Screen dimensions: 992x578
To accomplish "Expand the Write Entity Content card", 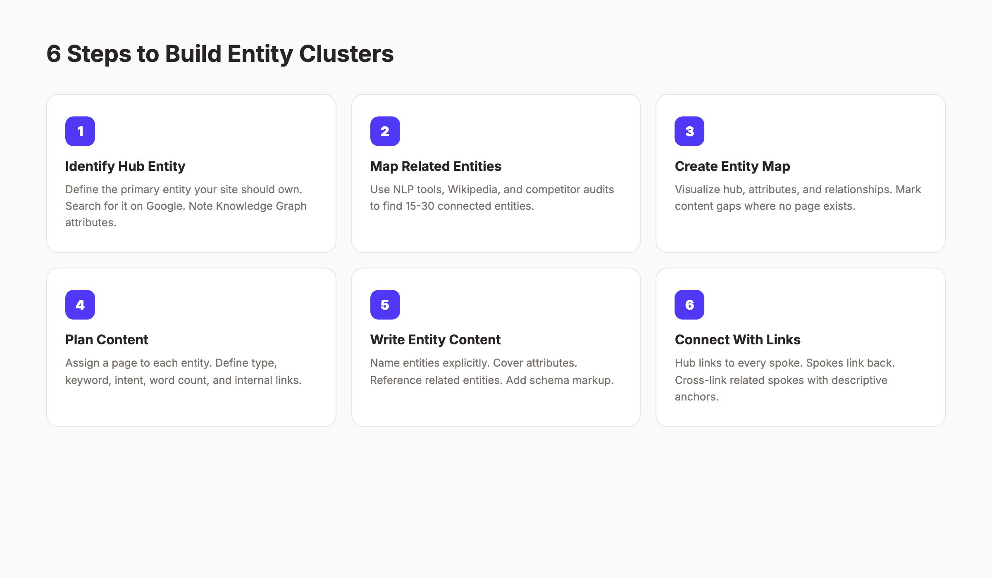I will pyautogui.click(x=496, y=347).
